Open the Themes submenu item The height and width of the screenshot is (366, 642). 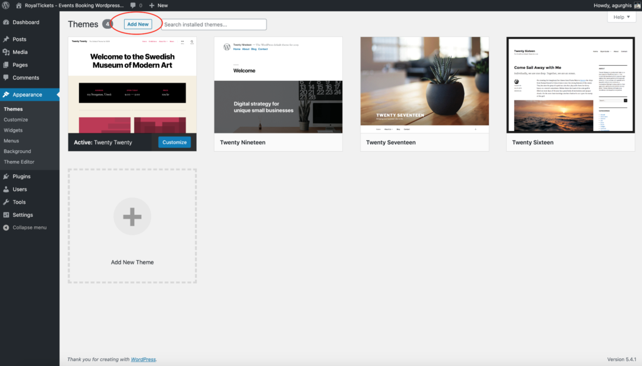pos(13,109)
